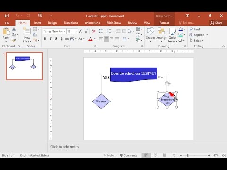Click the Shape Fill bucket swatch

point(181,29)
